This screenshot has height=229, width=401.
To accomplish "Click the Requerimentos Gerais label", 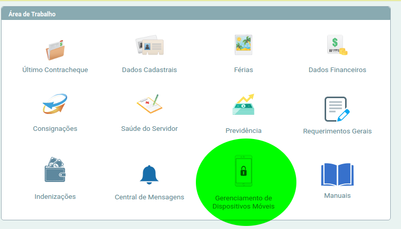I will coord(337,131).
